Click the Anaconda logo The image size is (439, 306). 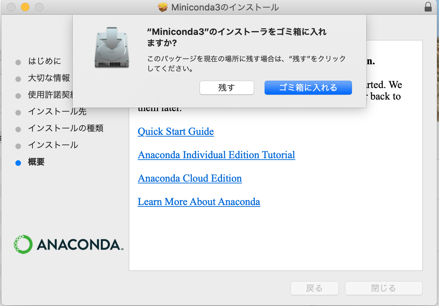point(68,245)
